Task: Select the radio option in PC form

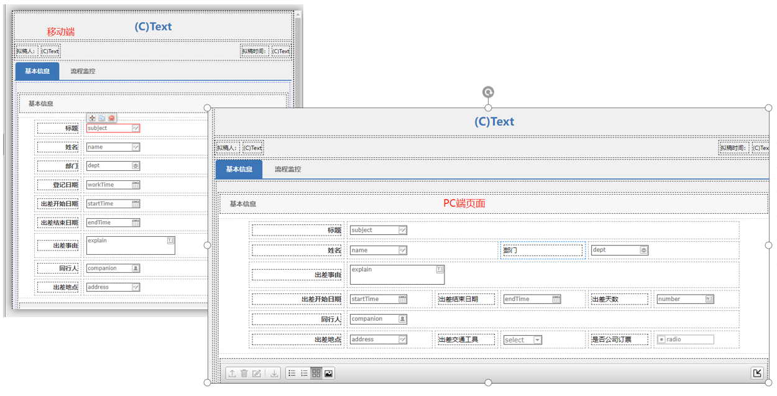Action: 661,340
